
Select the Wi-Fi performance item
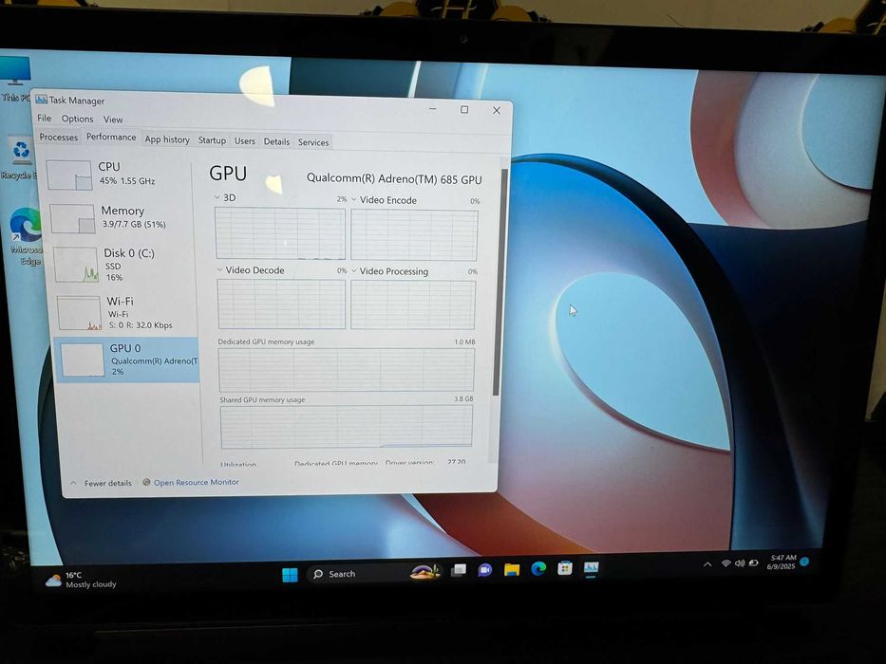click(127, 313)
